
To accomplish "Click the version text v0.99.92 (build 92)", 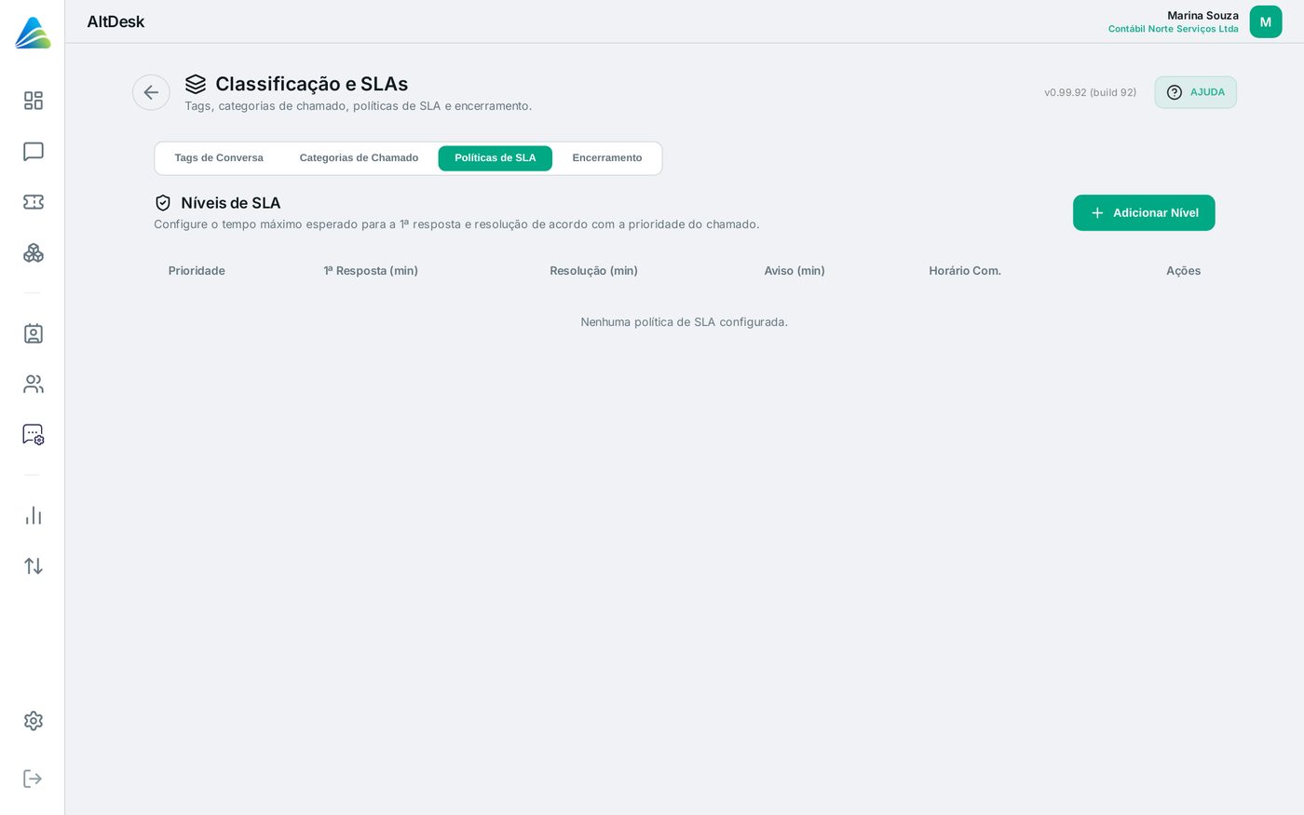I will pos(1090,92).
